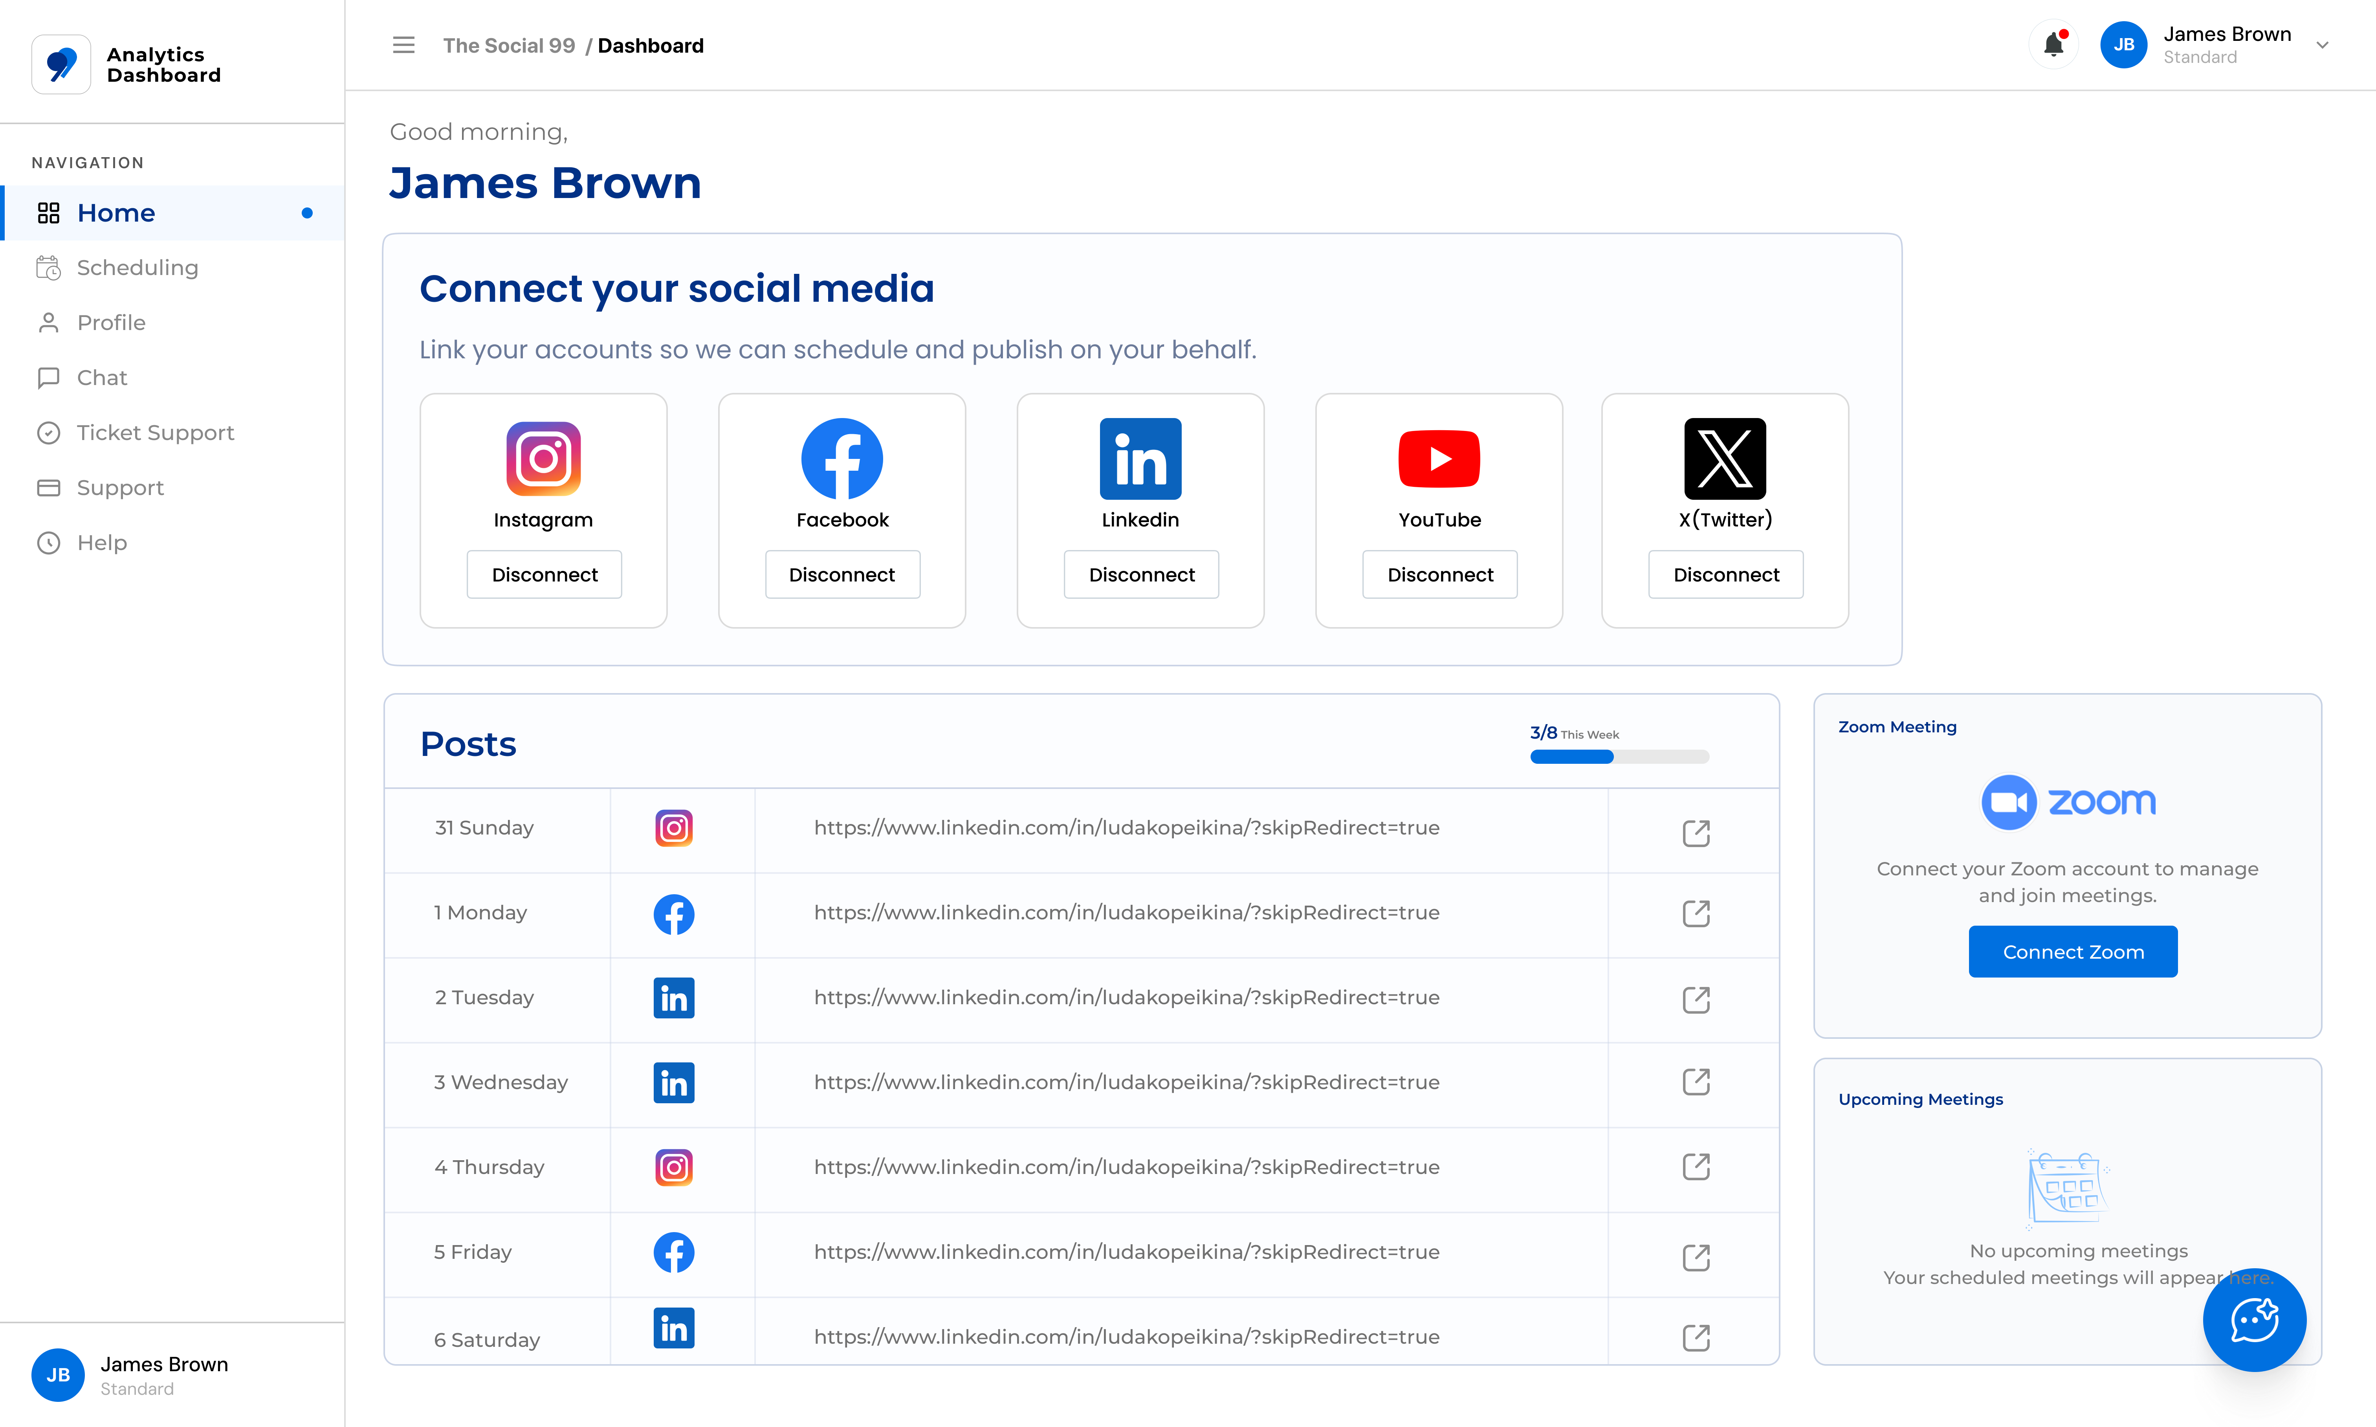2376x1427 pixels.
Task: Click Facebook icon in 5 Friday row
Action: [x=674, y=1252]
